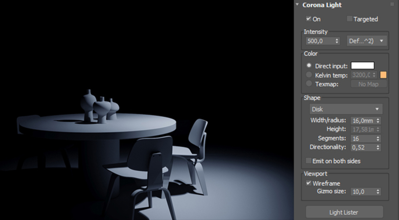Click the Directionality spinner arrows
The width and height of the screenshot is (399, 220).
click(378, 147)
